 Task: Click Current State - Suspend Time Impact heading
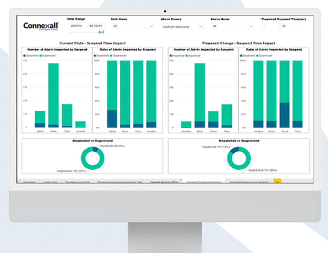tap(92, 43)
